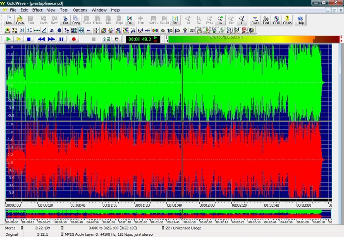Open the Expression Evaluator (Eval)

[x=266, y=20]
